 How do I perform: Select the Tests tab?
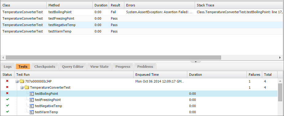(x=23, y=67)
